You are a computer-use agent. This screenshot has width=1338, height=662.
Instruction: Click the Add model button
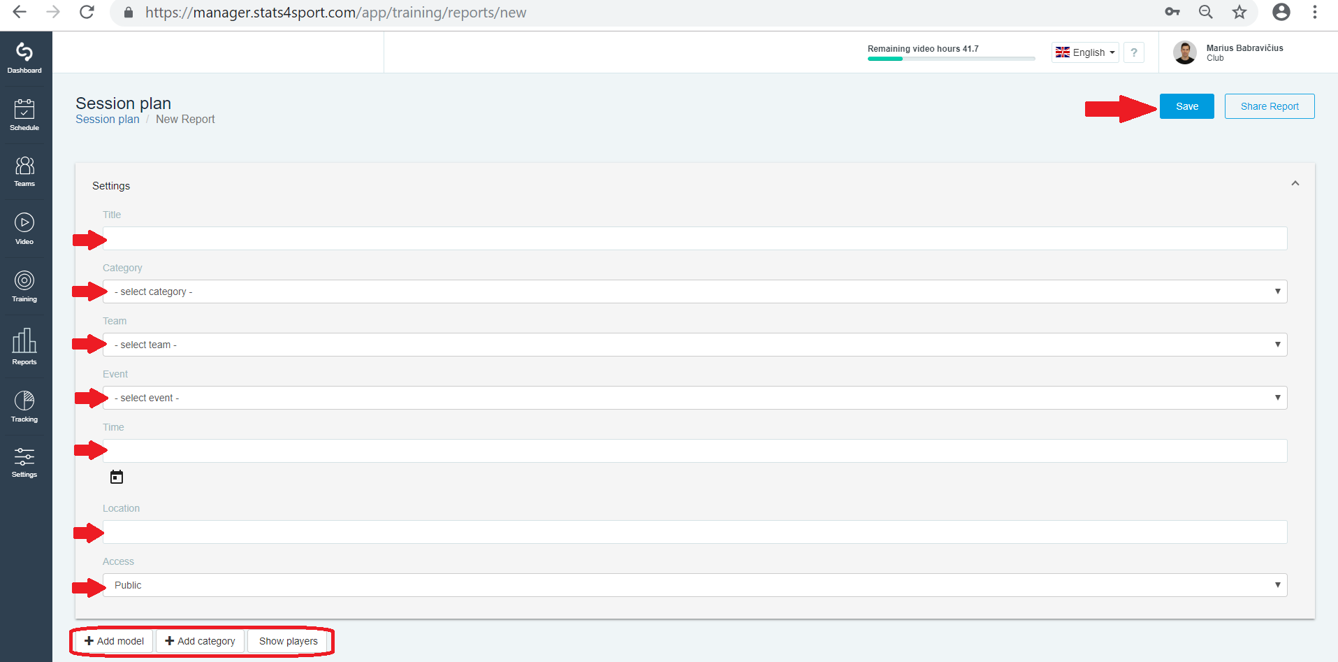(114, 641)
